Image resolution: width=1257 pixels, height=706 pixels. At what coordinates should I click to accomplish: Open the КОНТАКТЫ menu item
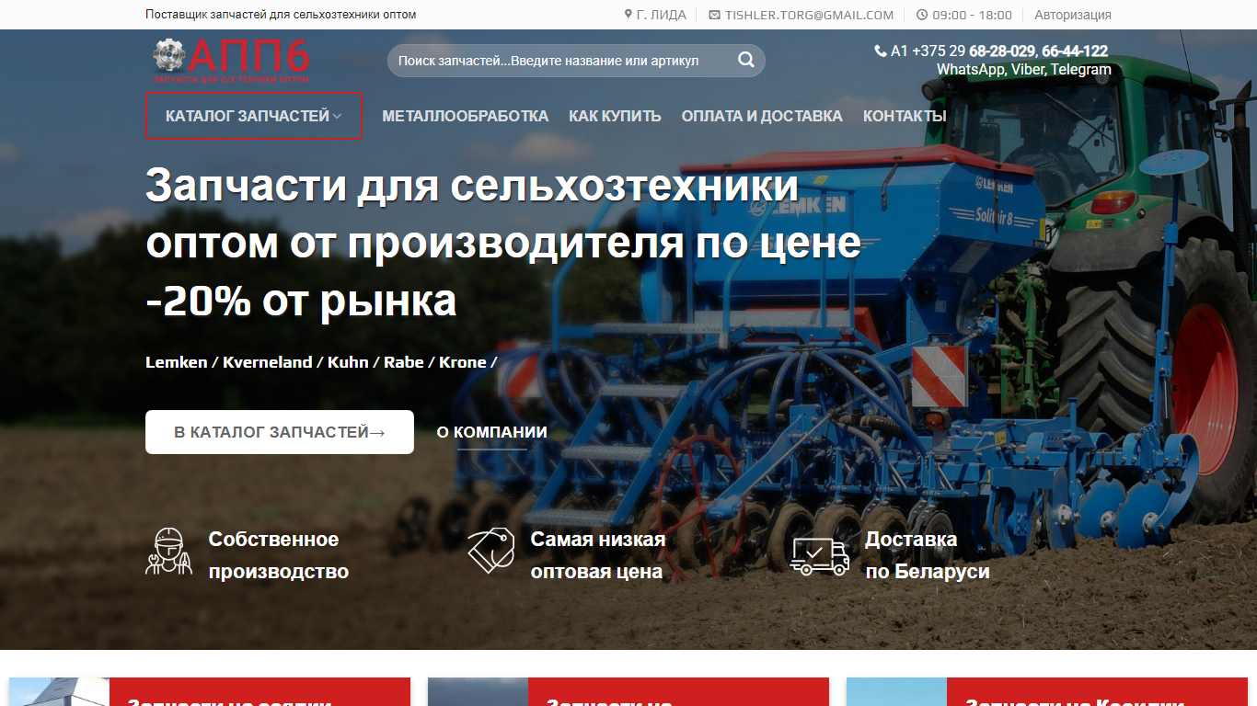click(905, 116)
